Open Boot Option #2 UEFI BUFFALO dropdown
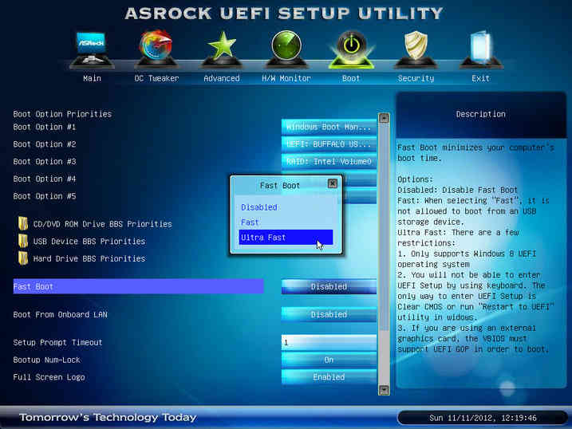572x429 pixels. pyautogui.click(x=329, y=144)
